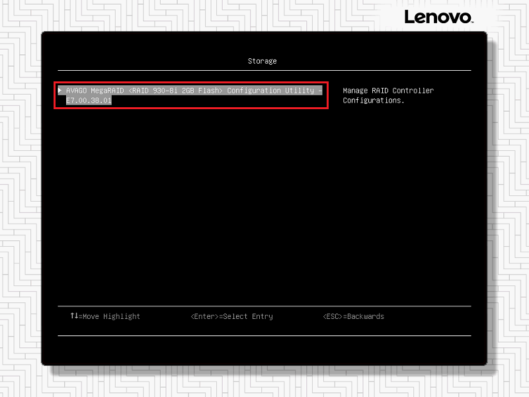Click the Move Highlight arrows hint

point(105,316)
